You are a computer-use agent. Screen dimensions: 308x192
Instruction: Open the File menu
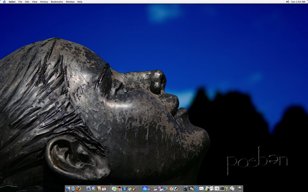coord(20,2)
